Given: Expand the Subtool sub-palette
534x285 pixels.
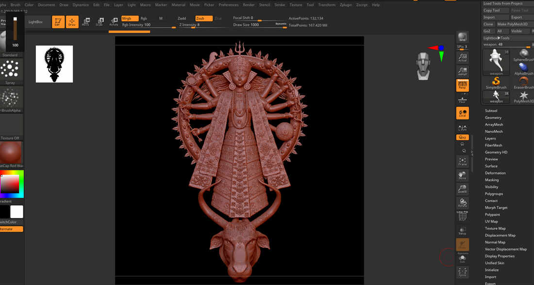Looking at the screenshot, I should click(491, 111).
